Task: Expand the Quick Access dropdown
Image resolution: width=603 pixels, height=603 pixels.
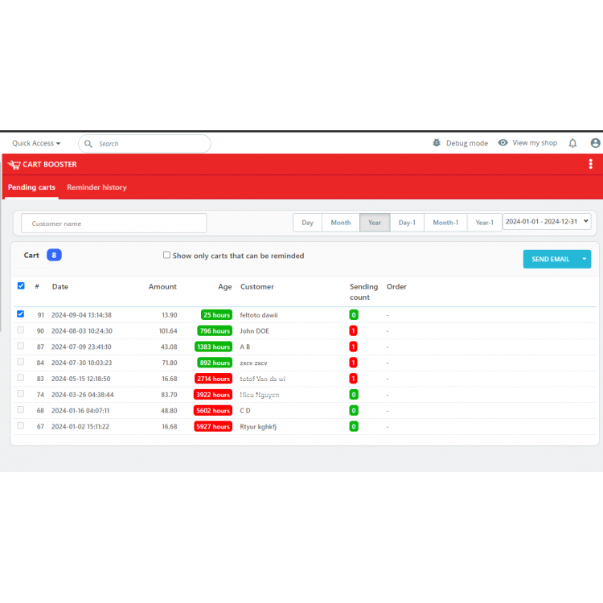Action: [x=36, y=143]
